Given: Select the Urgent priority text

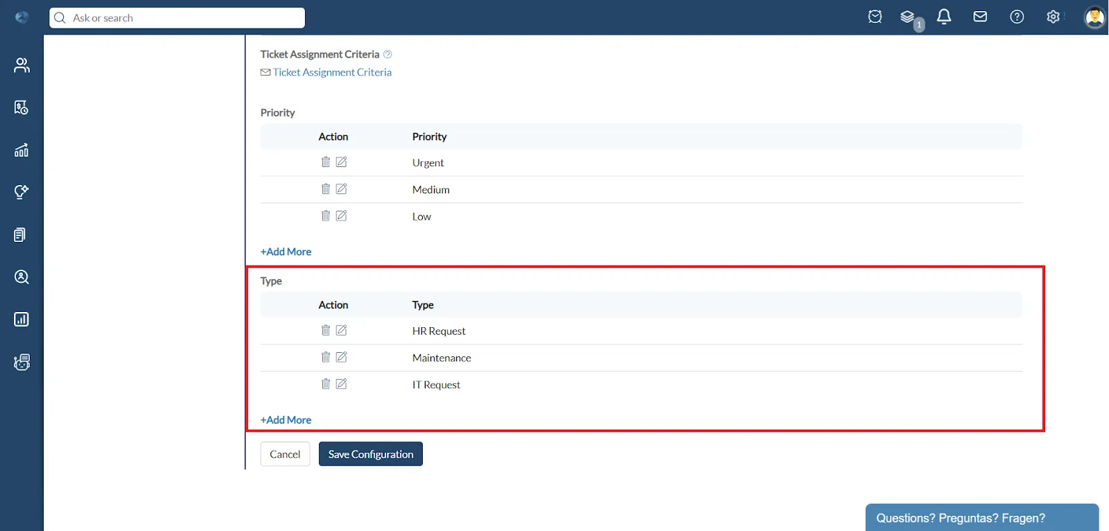Looking at the screenshot, I should [428, 163].
